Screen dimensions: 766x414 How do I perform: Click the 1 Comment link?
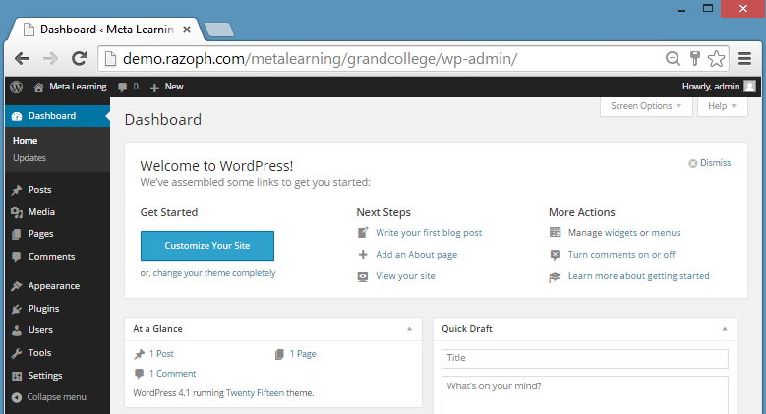[172, 374]
